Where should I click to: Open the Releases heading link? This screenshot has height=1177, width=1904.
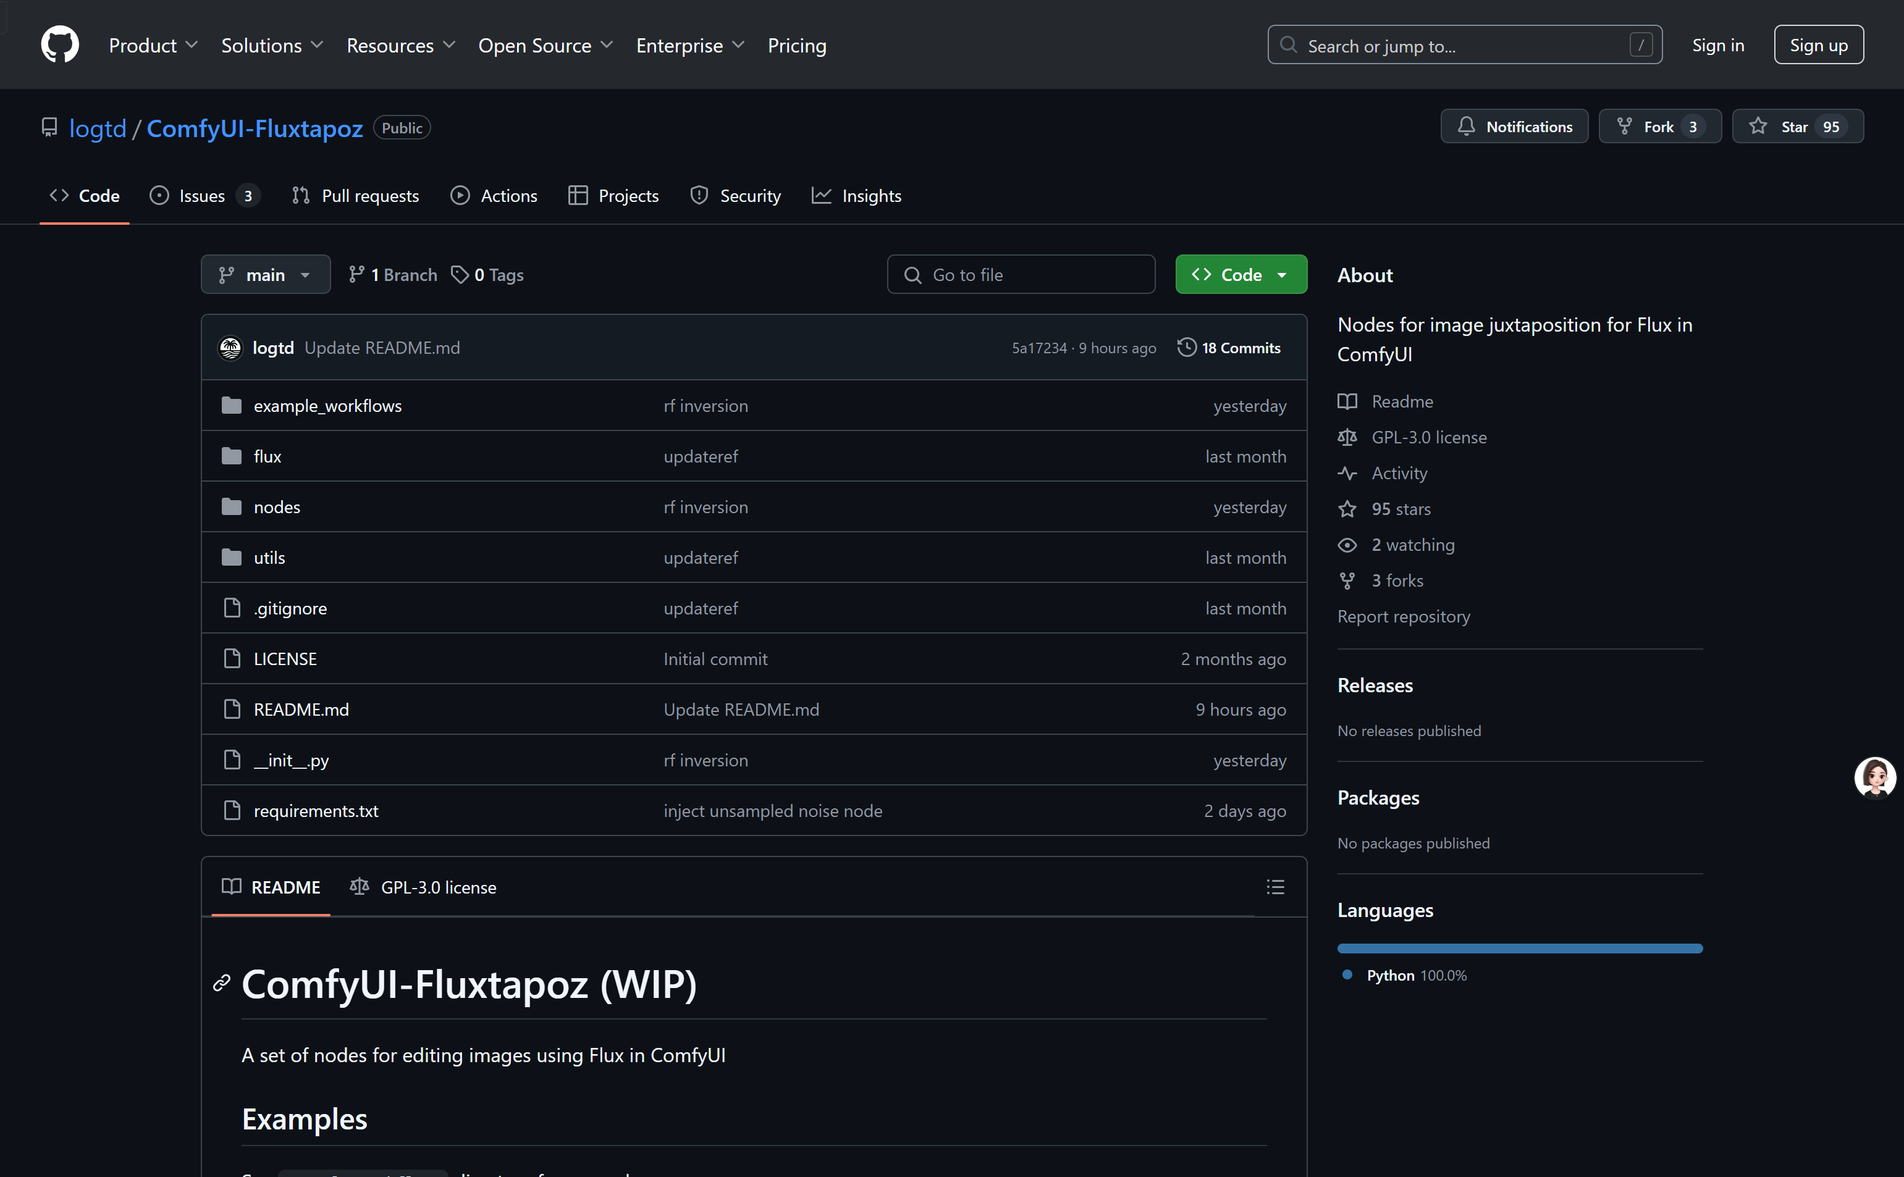click(1375, 685)
